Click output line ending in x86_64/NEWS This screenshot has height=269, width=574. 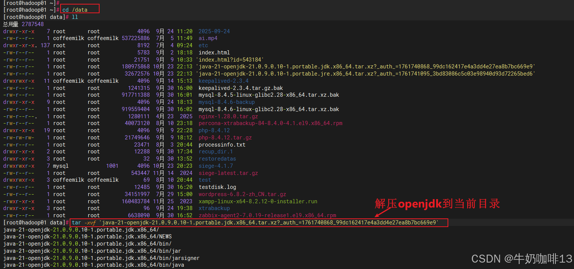click(x=87, y=237)
